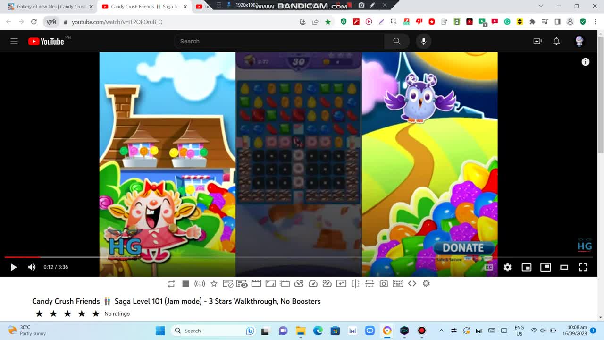604x340 pixels.
Task: Toggle the audio boost waves icon
Action: [200, 283]
